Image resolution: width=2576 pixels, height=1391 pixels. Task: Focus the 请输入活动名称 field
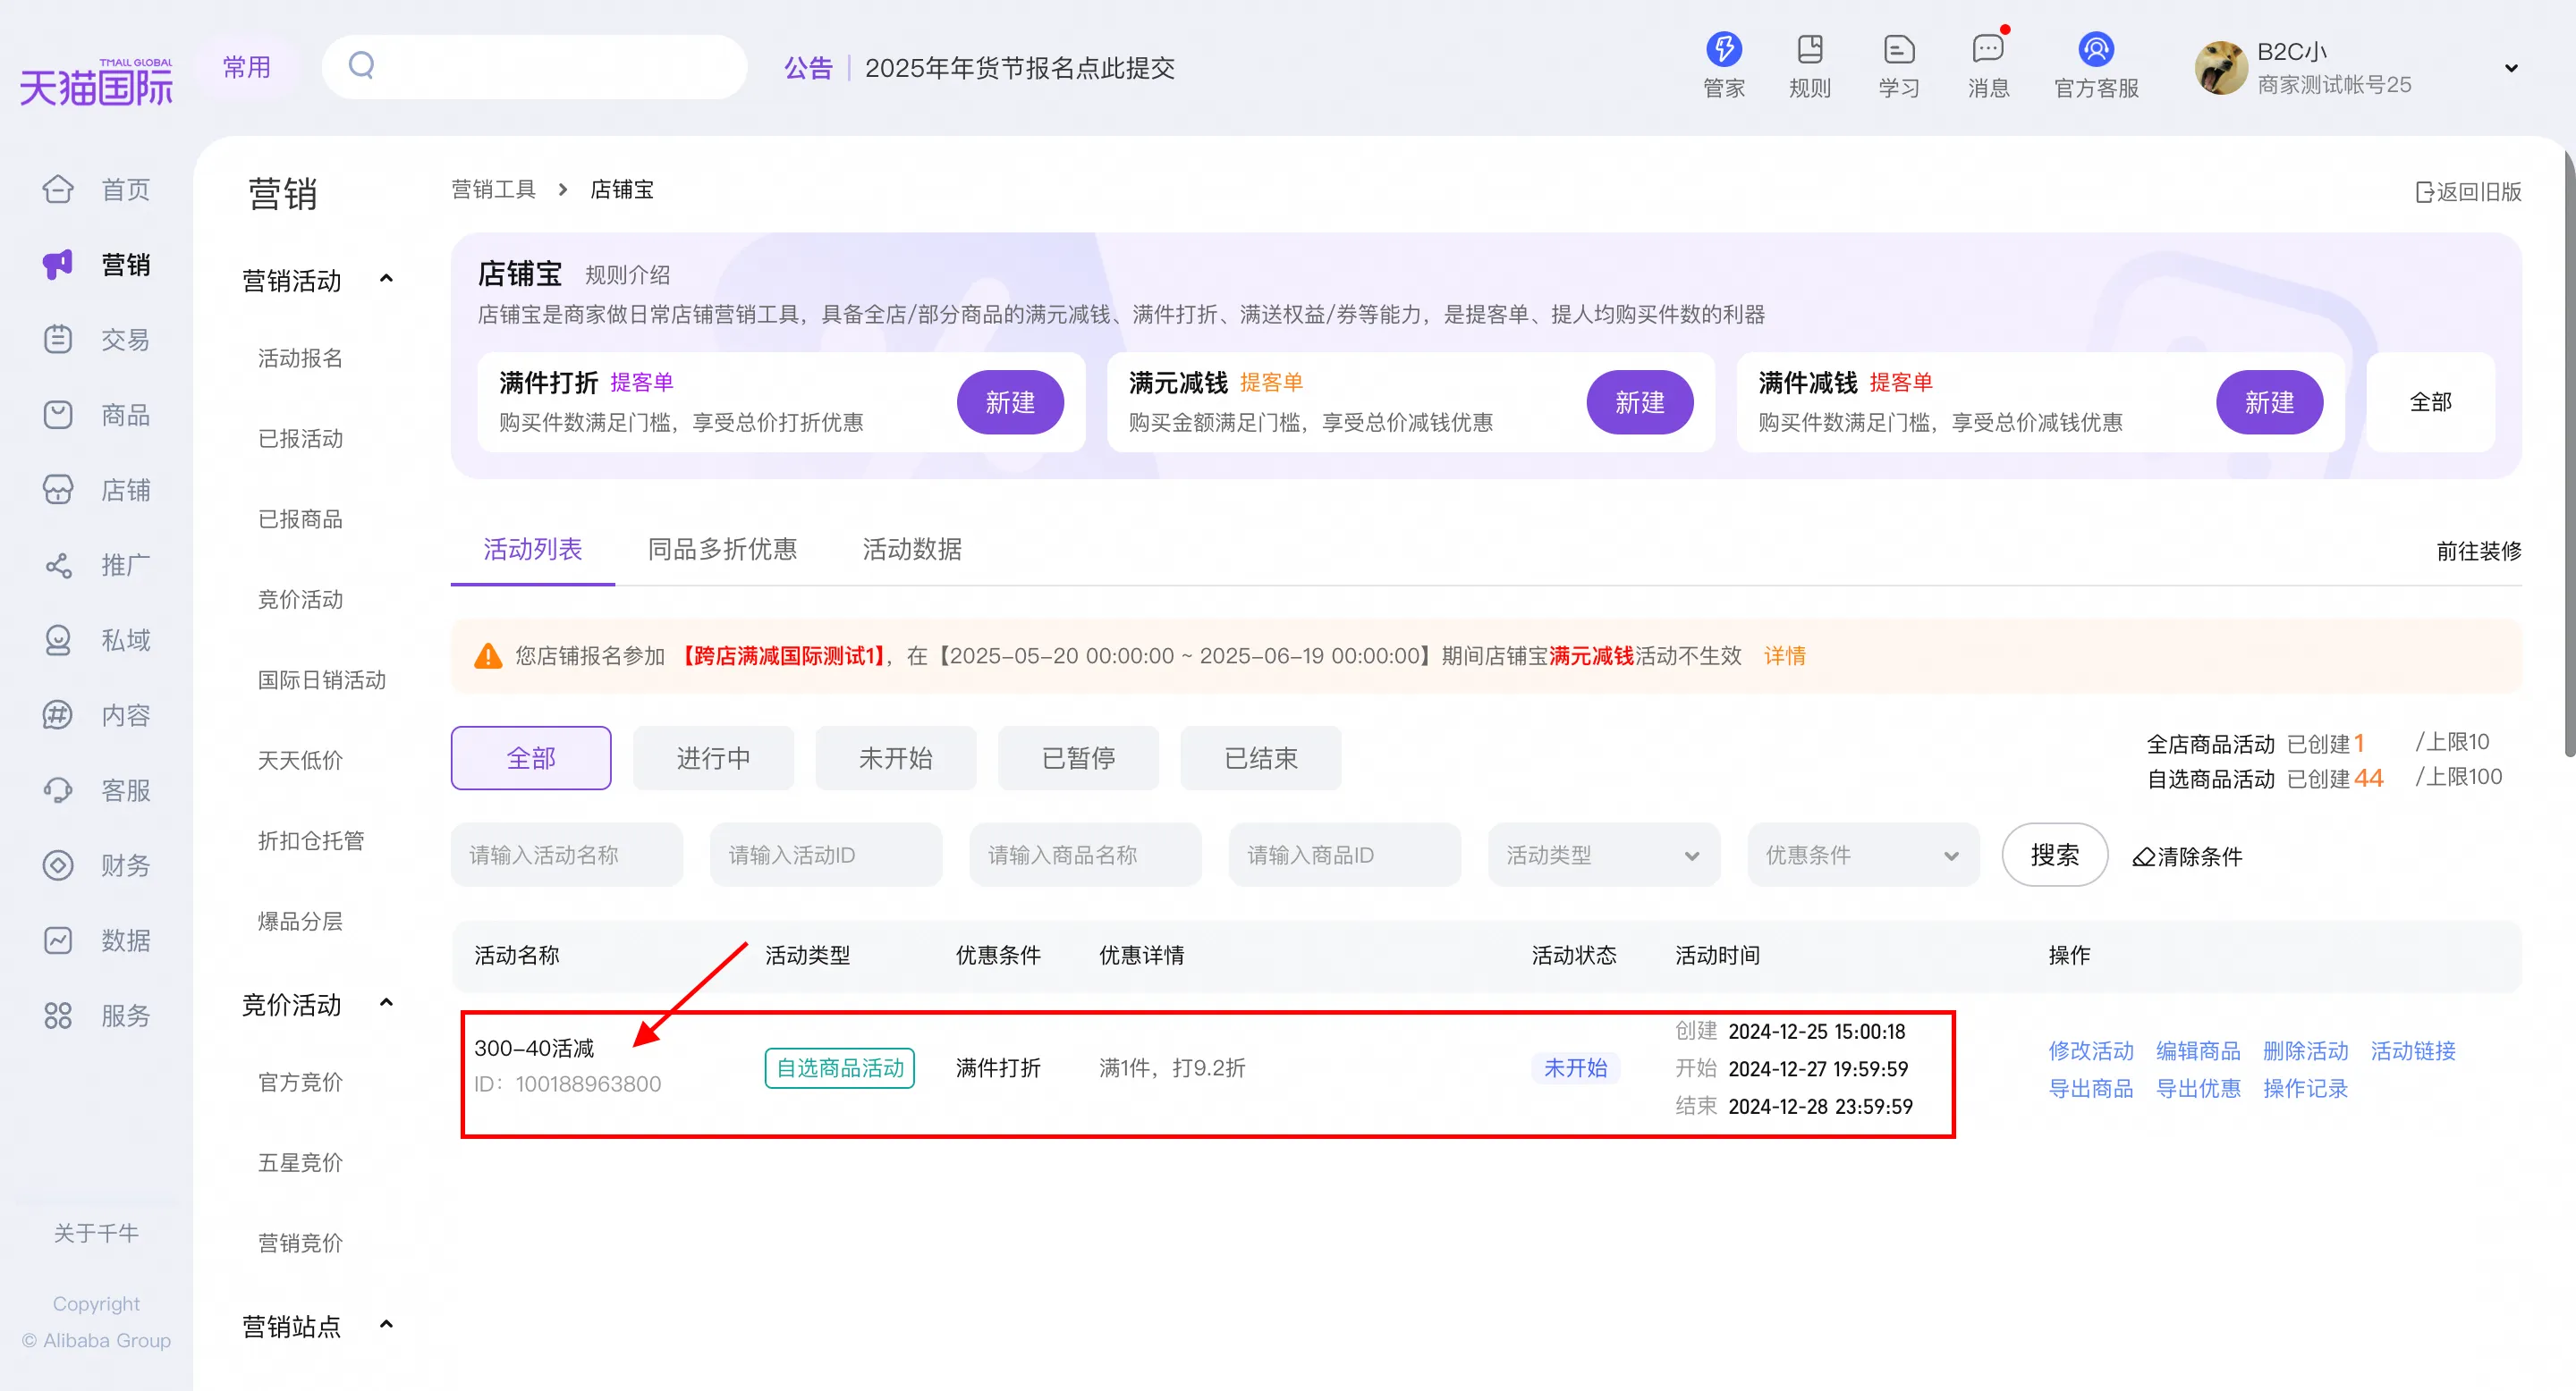[567, 855]
